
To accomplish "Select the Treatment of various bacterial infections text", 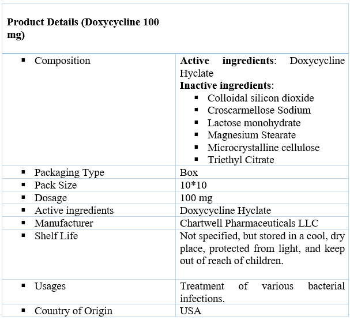I will (262, 292).
